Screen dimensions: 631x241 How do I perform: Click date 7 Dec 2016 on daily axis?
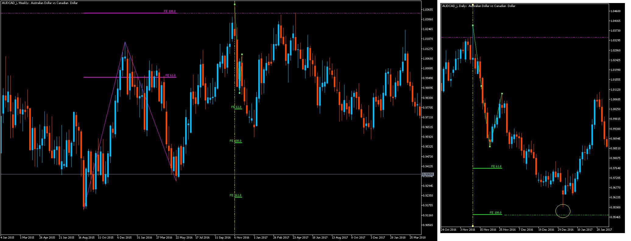[x=526, y=230]
